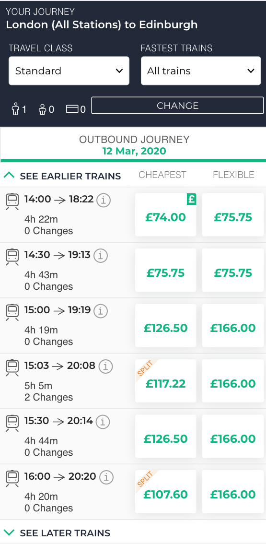Select the Cheapest column header

pyautogui.click(x=162, y=175)
